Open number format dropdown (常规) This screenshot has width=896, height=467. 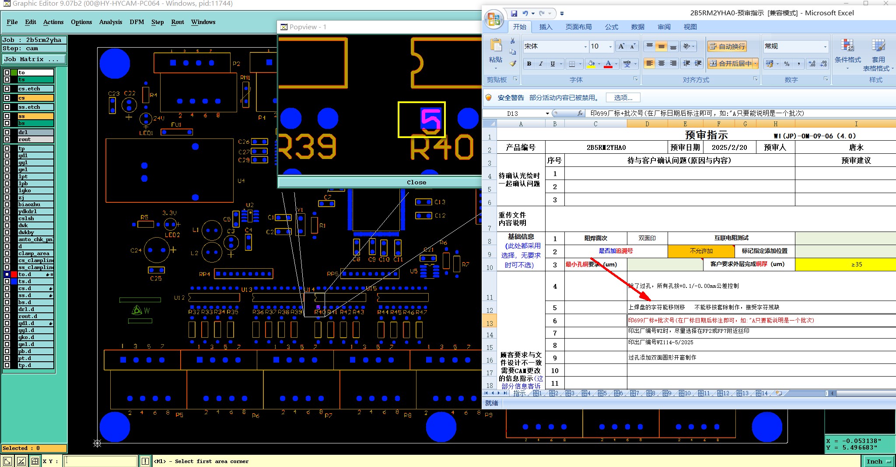pyautogui.click(x=825, y=46)
